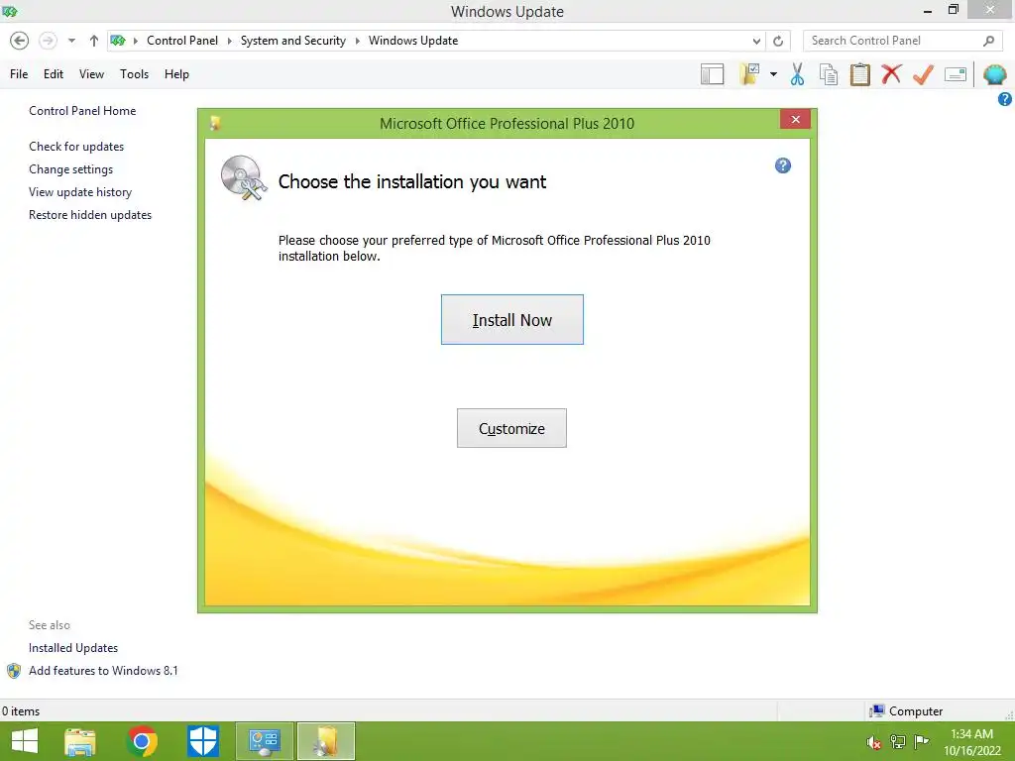
Task: Click Add features to Windows 8.1
Action: [103, 671]
